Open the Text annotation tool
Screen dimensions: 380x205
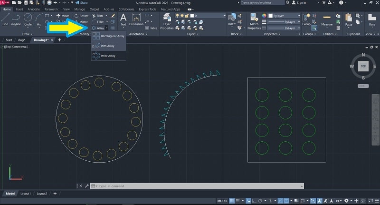tap(123, 20)
